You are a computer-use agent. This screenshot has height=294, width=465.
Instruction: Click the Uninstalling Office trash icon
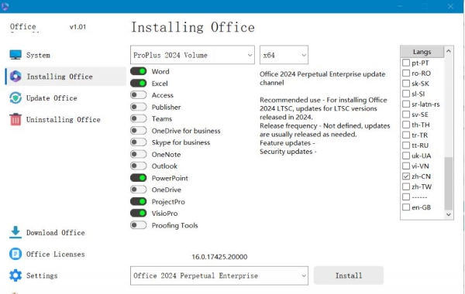point(15,119)
